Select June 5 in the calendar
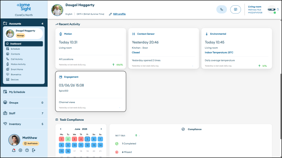Screen dimensions: 282x158 (87, 139)
